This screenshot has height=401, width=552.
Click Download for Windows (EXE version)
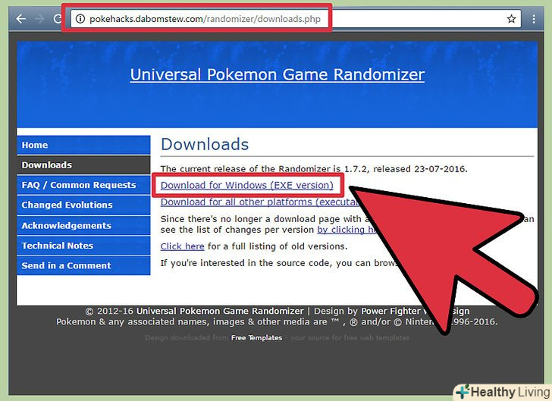[x=246, y=185]
